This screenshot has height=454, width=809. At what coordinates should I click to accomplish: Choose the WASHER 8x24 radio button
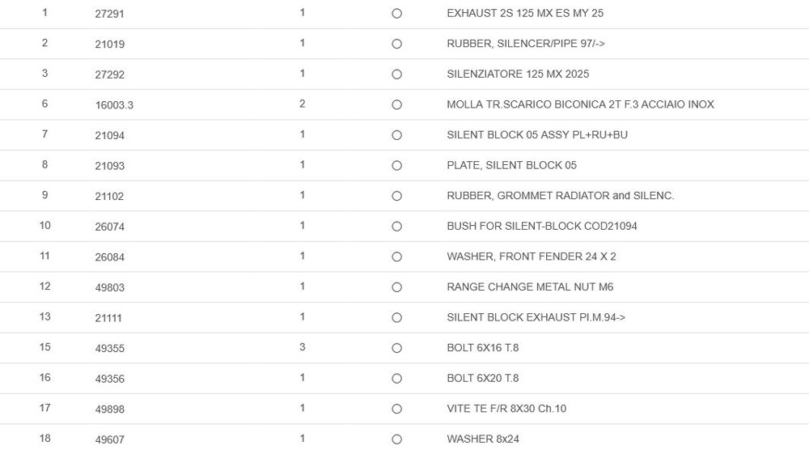396,439
